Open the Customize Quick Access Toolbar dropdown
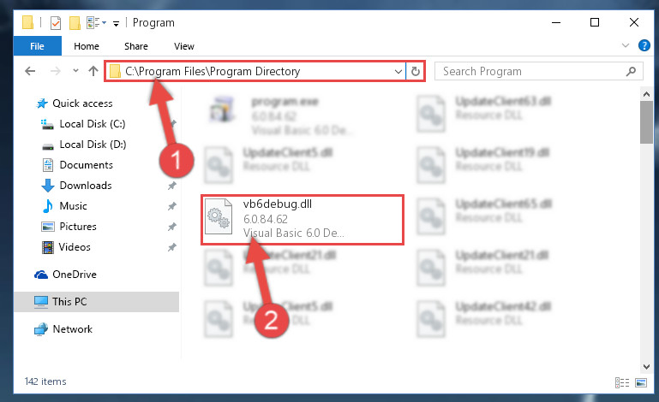 coord(116,23)
